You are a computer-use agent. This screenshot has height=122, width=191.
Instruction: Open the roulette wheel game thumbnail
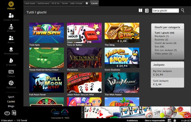pyautogui.click(x=46, y=102)
